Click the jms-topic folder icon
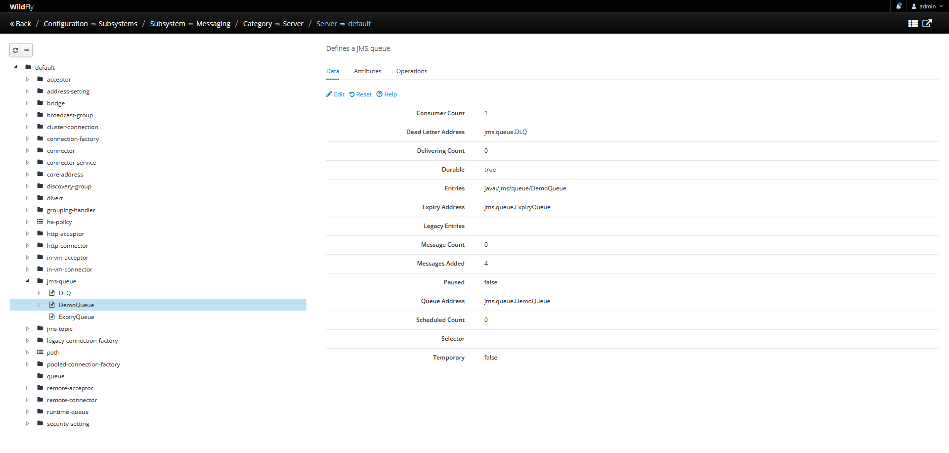949x453 pixels. point(40,329)
